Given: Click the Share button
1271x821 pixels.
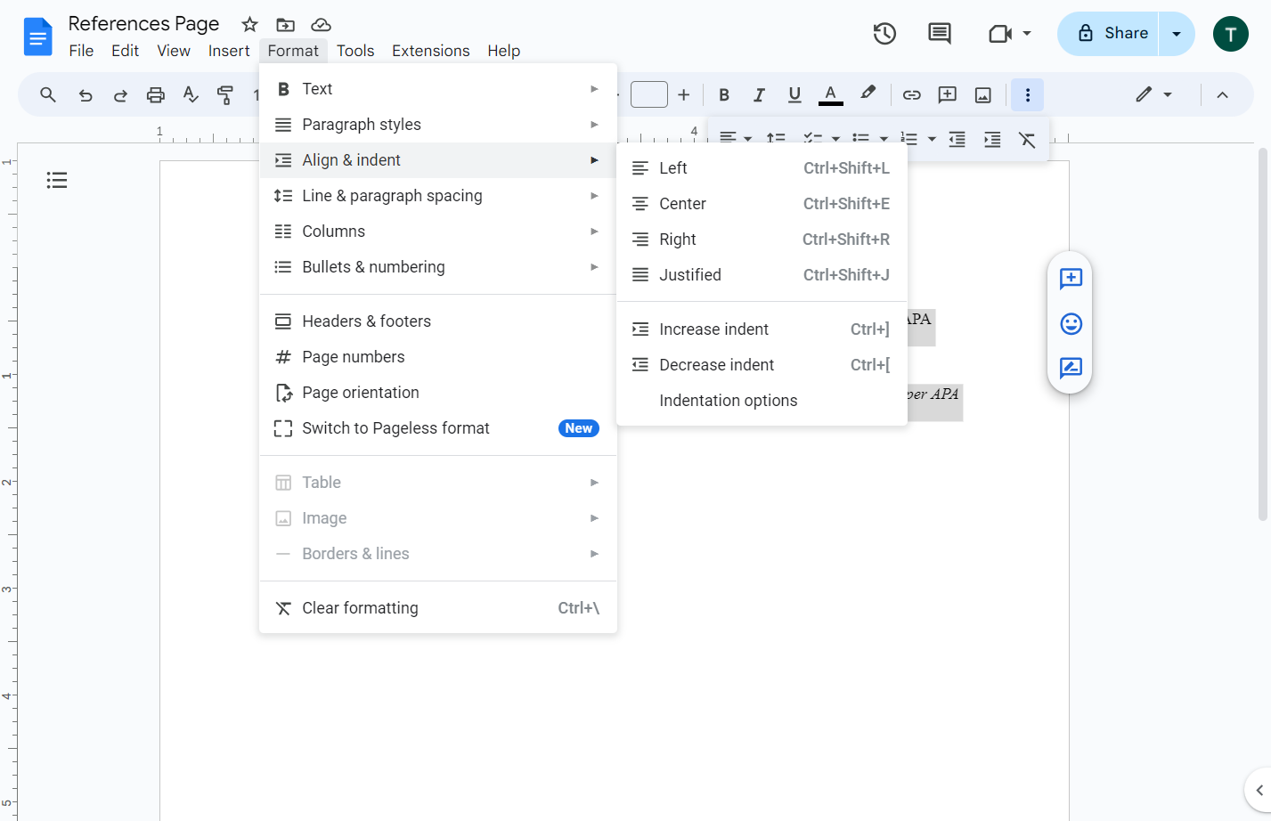Looking at the screenshot, I should click(1108, 34).
